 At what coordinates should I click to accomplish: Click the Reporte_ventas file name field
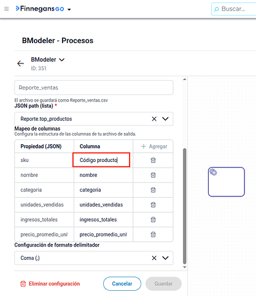[x=94, y=87]
